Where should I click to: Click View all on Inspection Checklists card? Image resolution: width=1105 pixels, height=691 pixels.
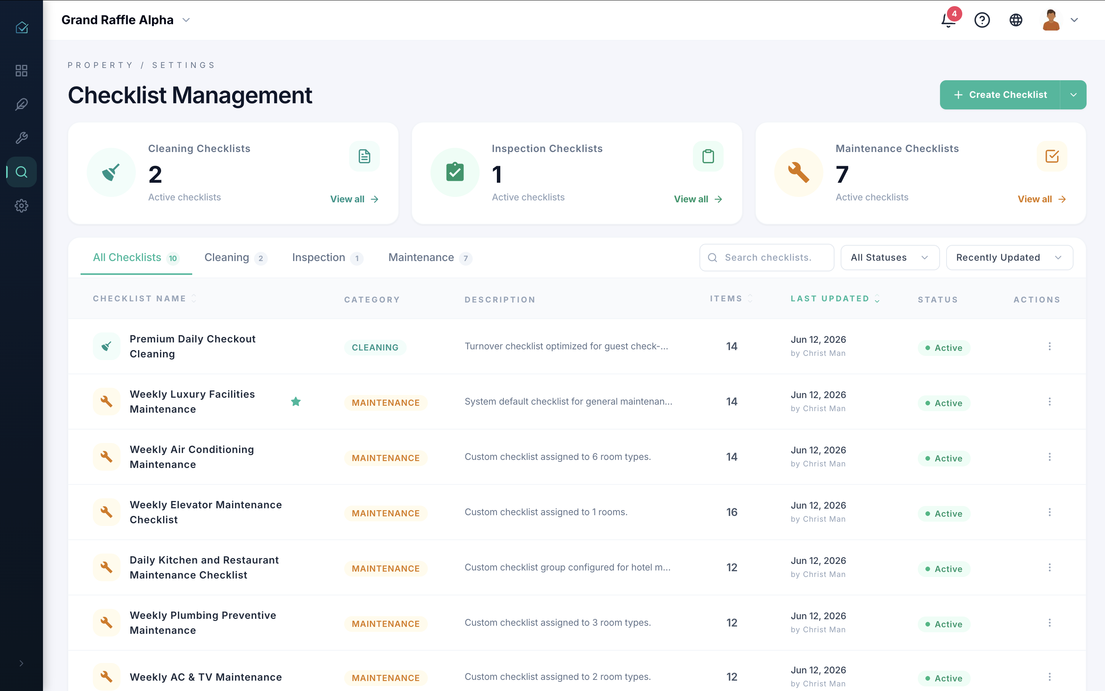pyautogui.click(x=698, y=199)
